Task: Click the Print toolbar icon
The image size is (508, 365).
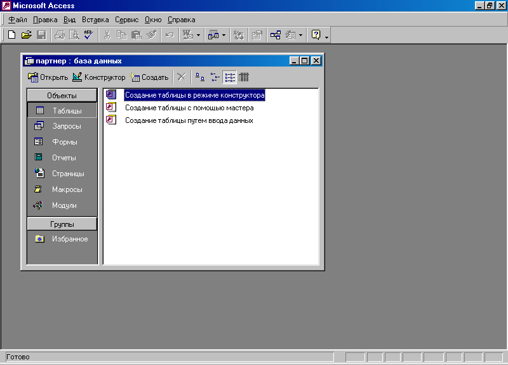Action: 60,35
